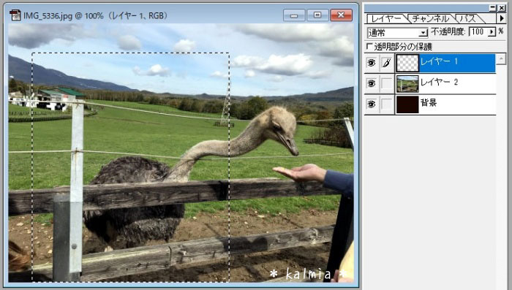Open the layers palette flyout menu arrow
This screenshot has width=512, height=290.
[x=502, y=18]
